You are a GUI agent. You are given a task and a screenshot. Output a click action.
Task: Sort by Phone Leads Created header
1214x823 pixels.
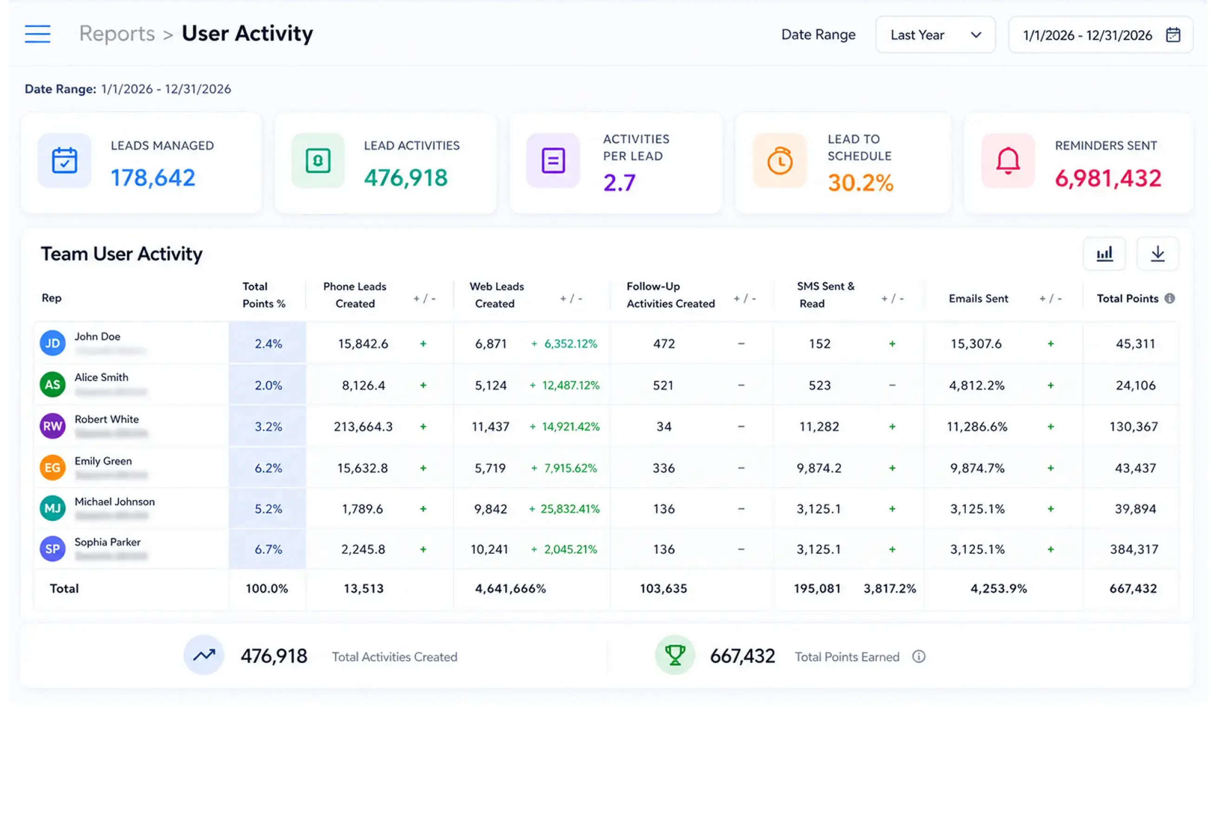[355, 295]
